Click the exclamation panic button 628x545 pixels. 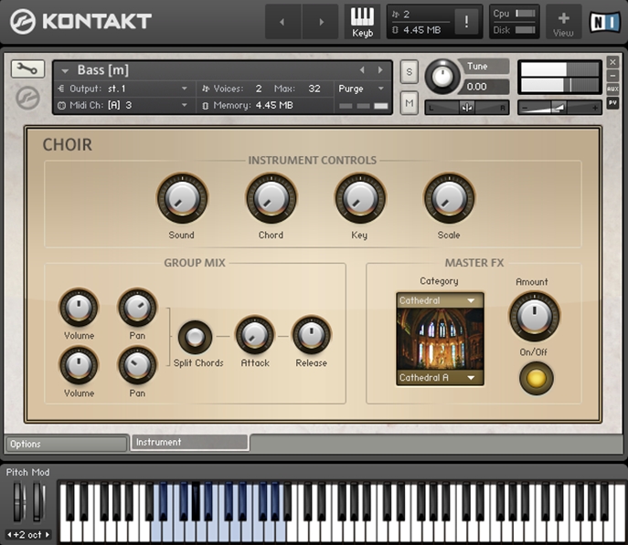coord(466,22)
